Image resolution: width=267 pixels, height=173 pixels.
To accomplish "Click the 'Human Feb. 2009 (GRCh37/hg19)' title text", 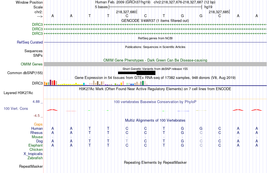I will point(123,2).
